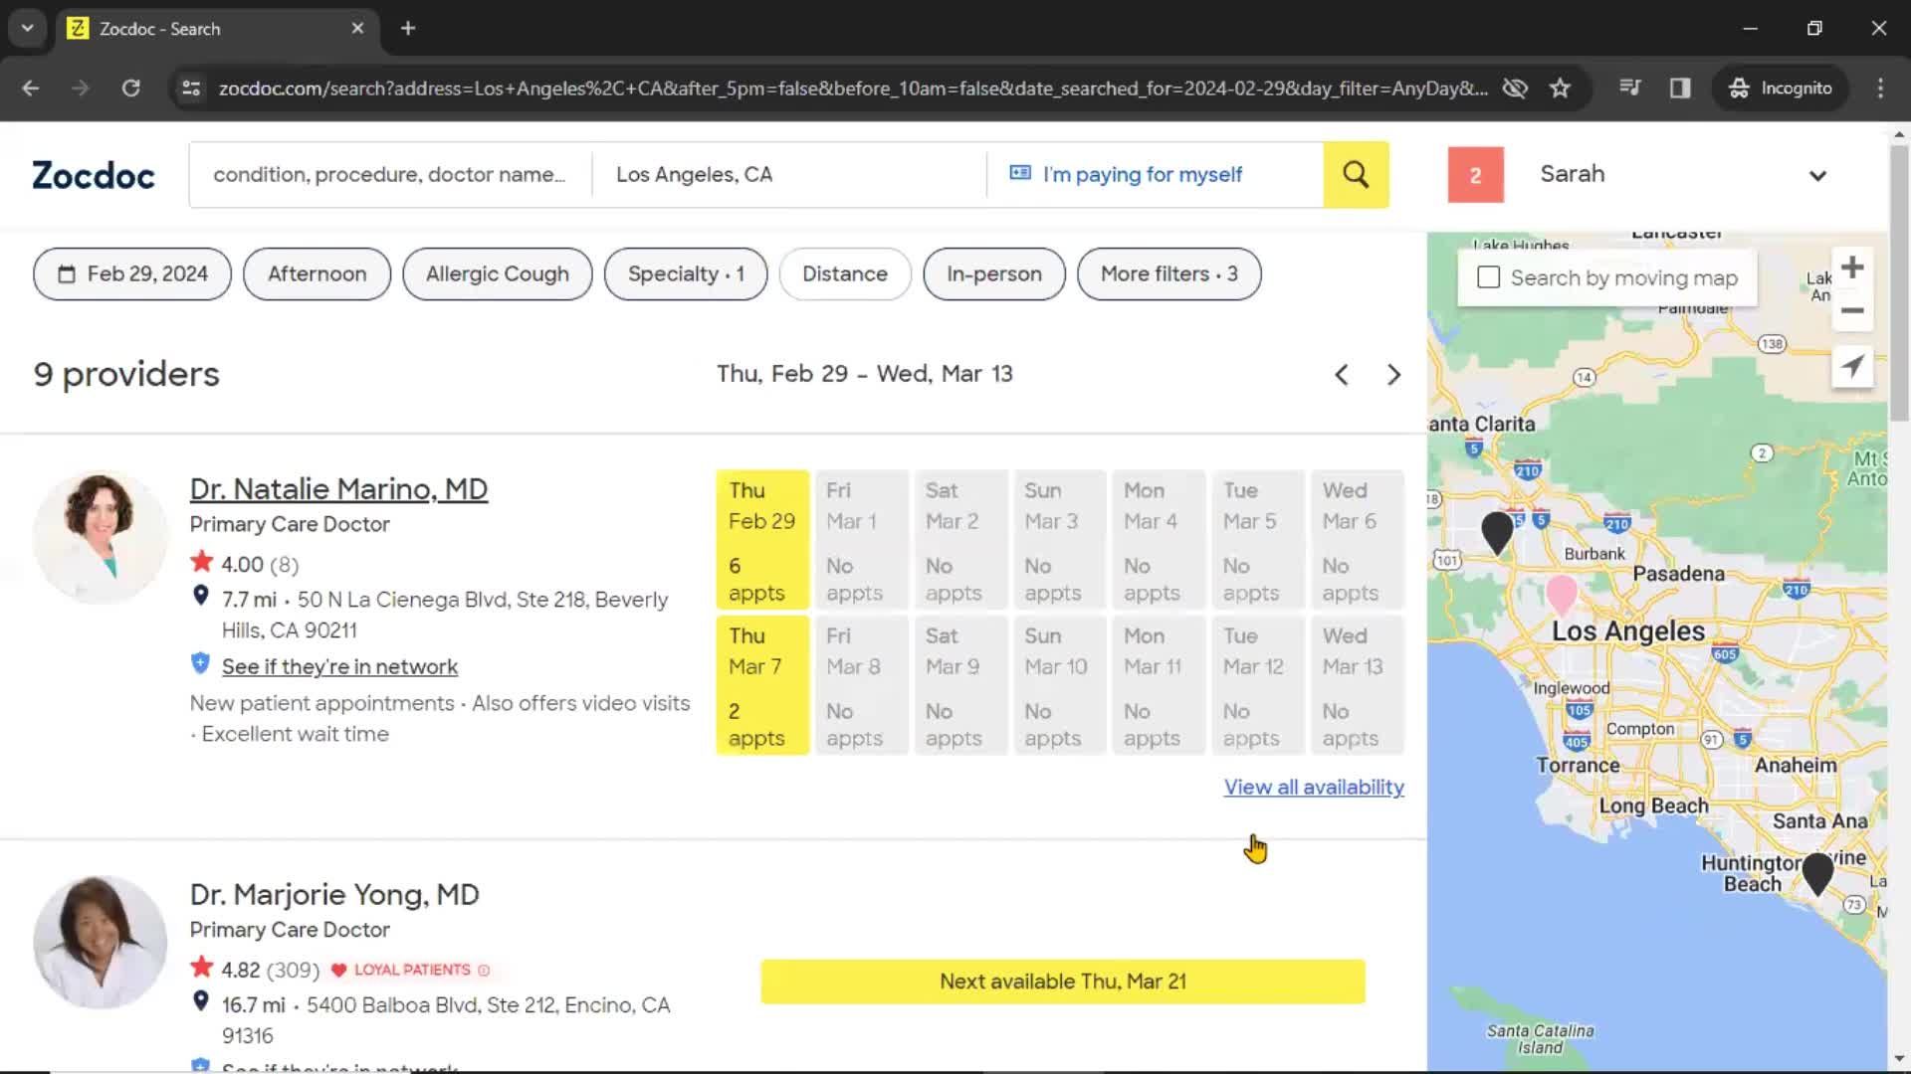Screen dimensions: 1911x1074
Task: Reload the browser page
Action: pyautogui.click(x=130, y=88)
